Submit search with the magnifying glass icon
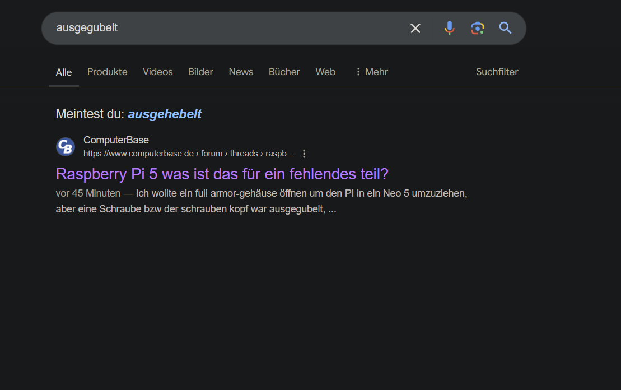The height and width of the screenshot is (390, 621). pos(505,28)
